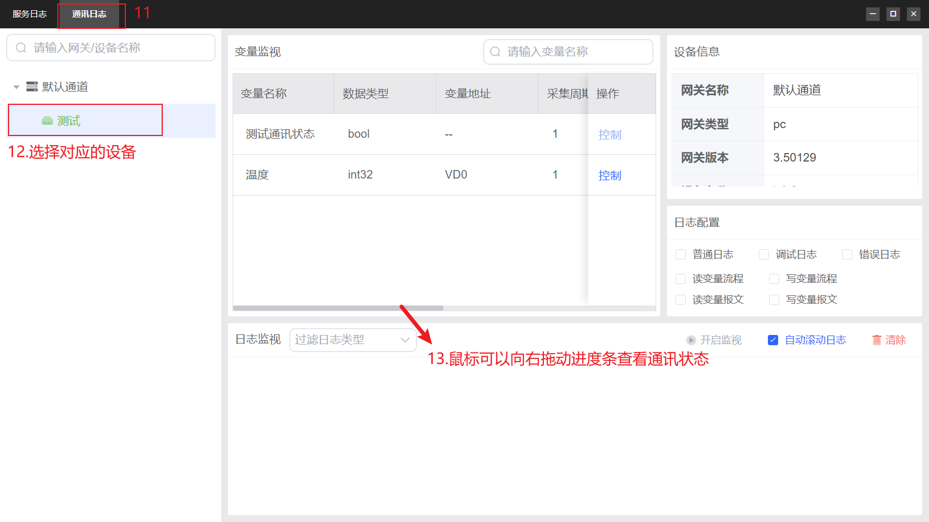Screen dimensions: 929x522
Task: Click the search icon in gateway search box
Action: [x=21, y=48]
